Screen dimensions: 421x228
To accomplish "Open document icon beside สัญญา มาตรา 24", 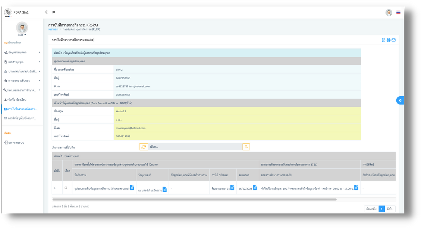I will (232, 187).
